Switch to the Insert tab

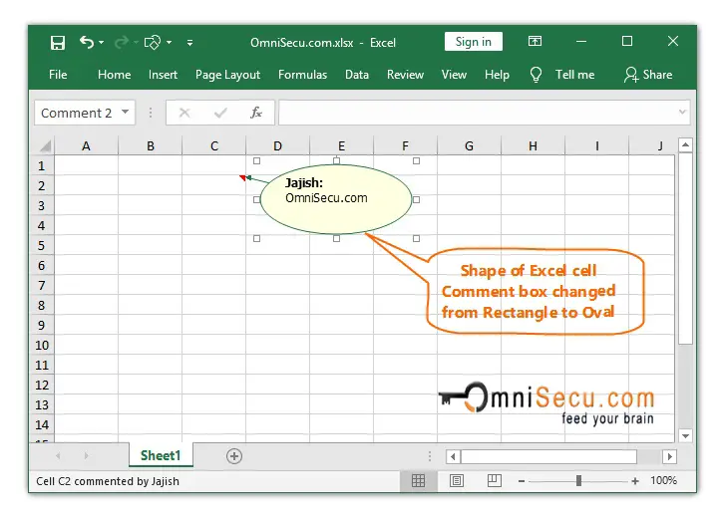point(163,75)
